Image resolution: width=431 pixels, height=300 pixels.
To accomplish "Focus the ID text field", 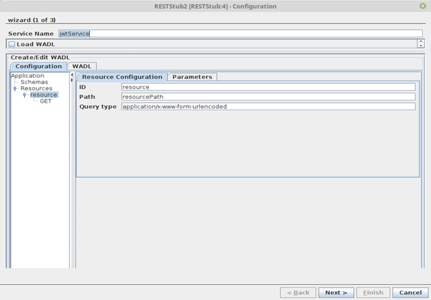I will [269, 87].
